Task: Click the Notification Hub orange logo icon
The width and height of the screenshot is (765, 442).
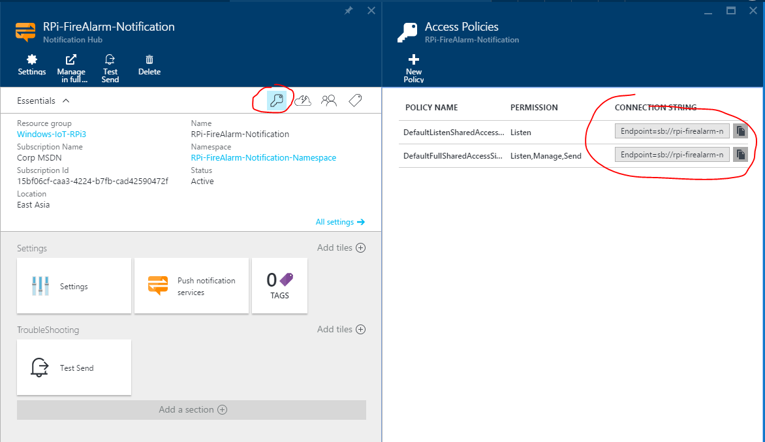Action: tap(25, 32)
